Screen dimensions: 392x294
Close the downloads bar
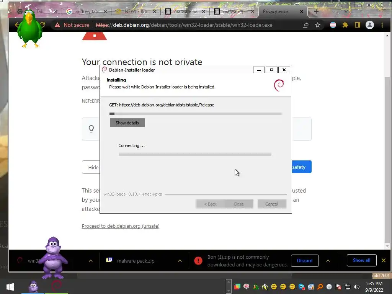[384, 260]
